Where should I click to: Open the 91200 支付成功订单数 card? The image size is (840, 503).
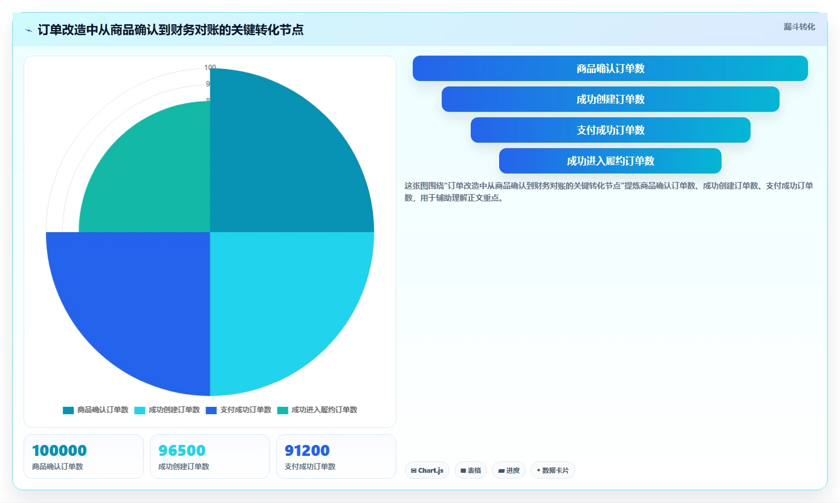(336, 456)
